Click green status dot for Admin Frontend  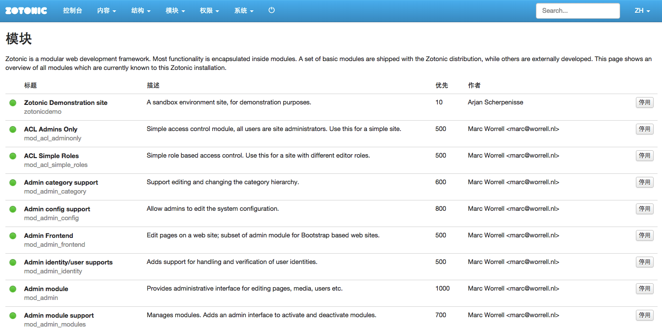click(13, 236)
